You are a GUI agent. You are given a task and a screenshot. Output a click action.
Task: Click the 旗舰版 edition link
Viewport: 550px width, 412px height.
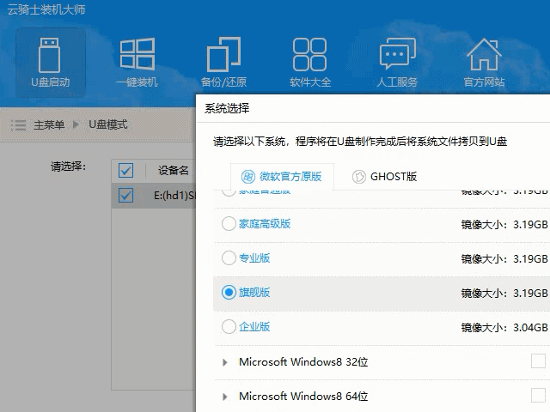pyautogui.click(x=254, y=293)
